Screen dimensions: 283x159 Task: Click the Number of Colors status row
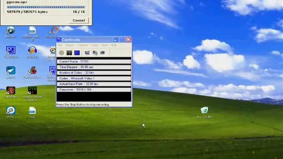pyautogui.click(x=94, y=72)
